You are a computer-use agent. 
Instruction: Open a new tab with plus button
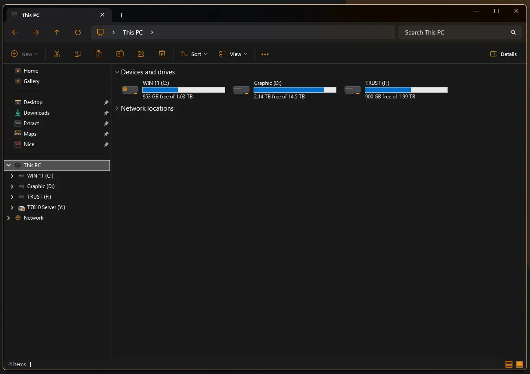(122, 15)
